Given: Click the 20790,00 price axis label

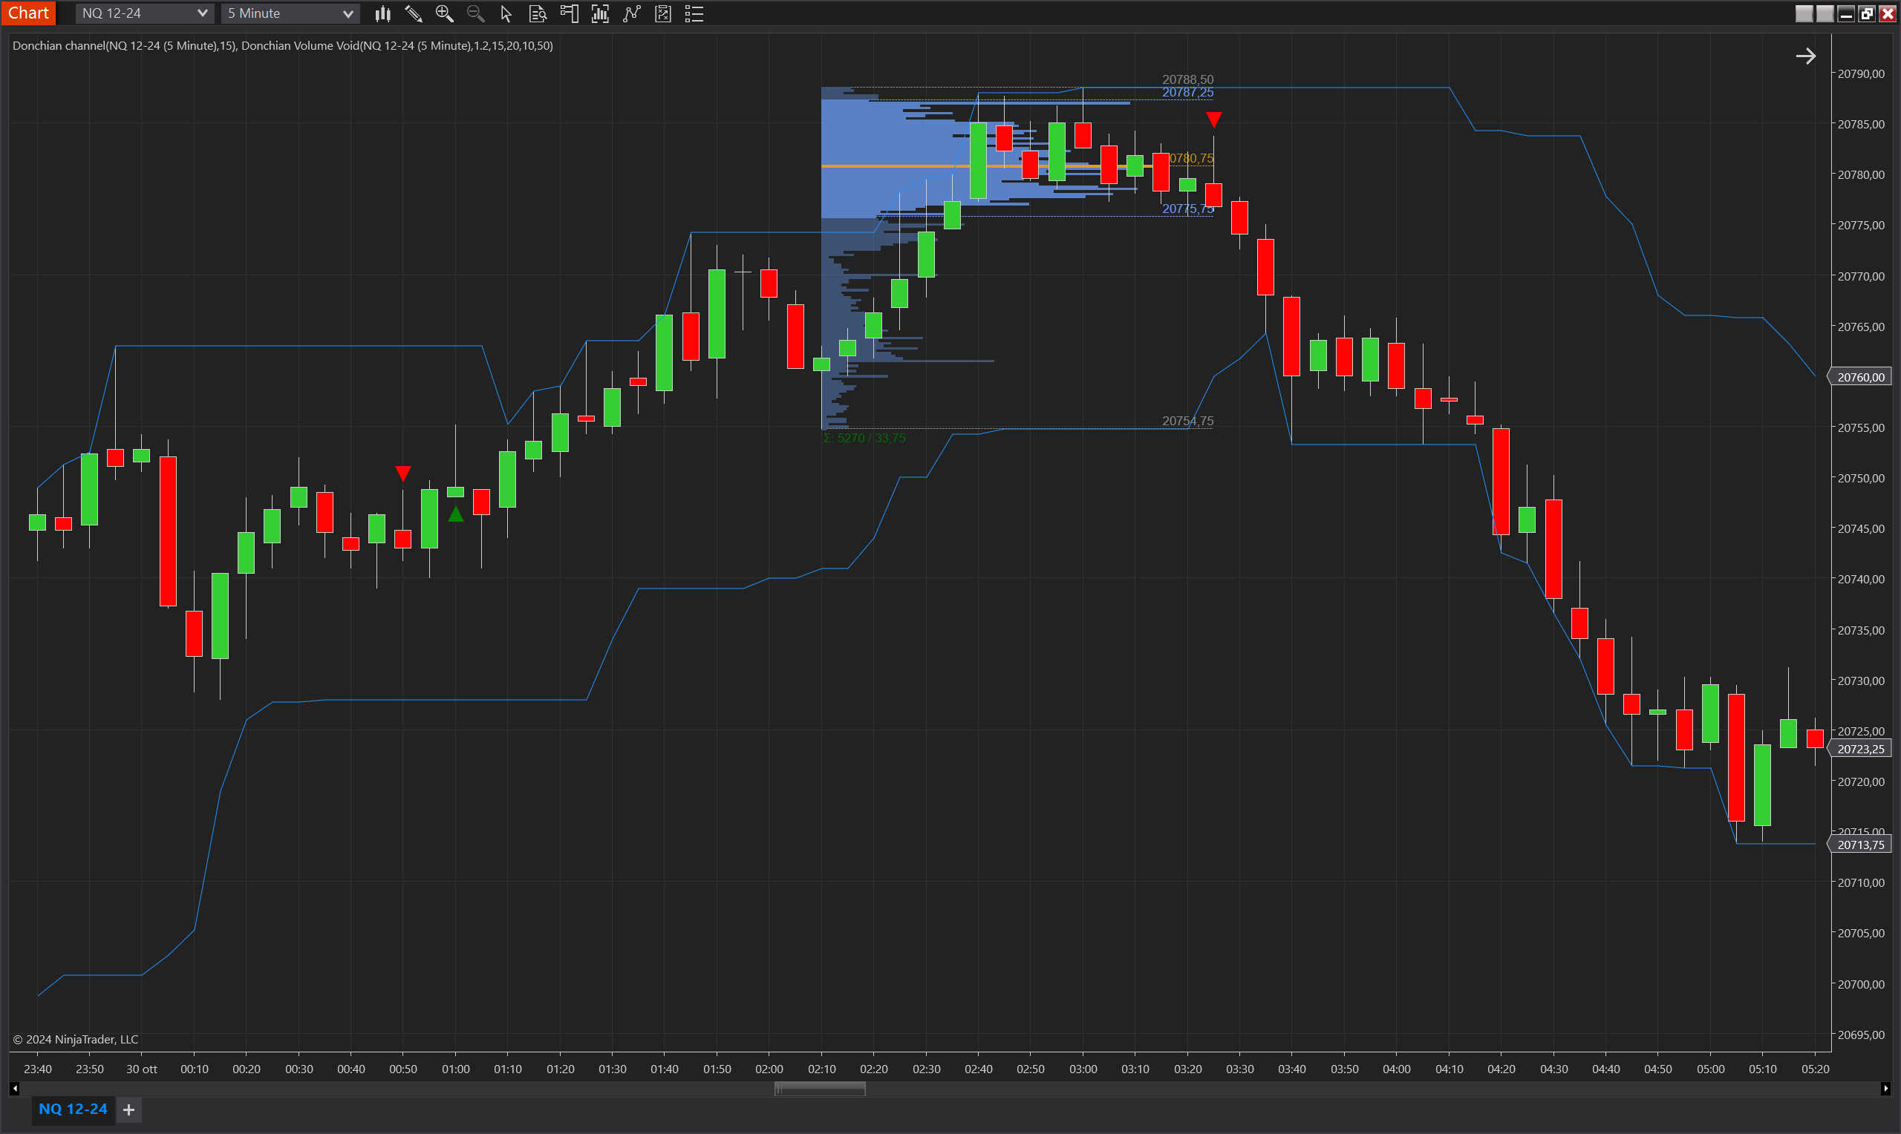Looking at the screenshot, I should (x=1860, y=73).
